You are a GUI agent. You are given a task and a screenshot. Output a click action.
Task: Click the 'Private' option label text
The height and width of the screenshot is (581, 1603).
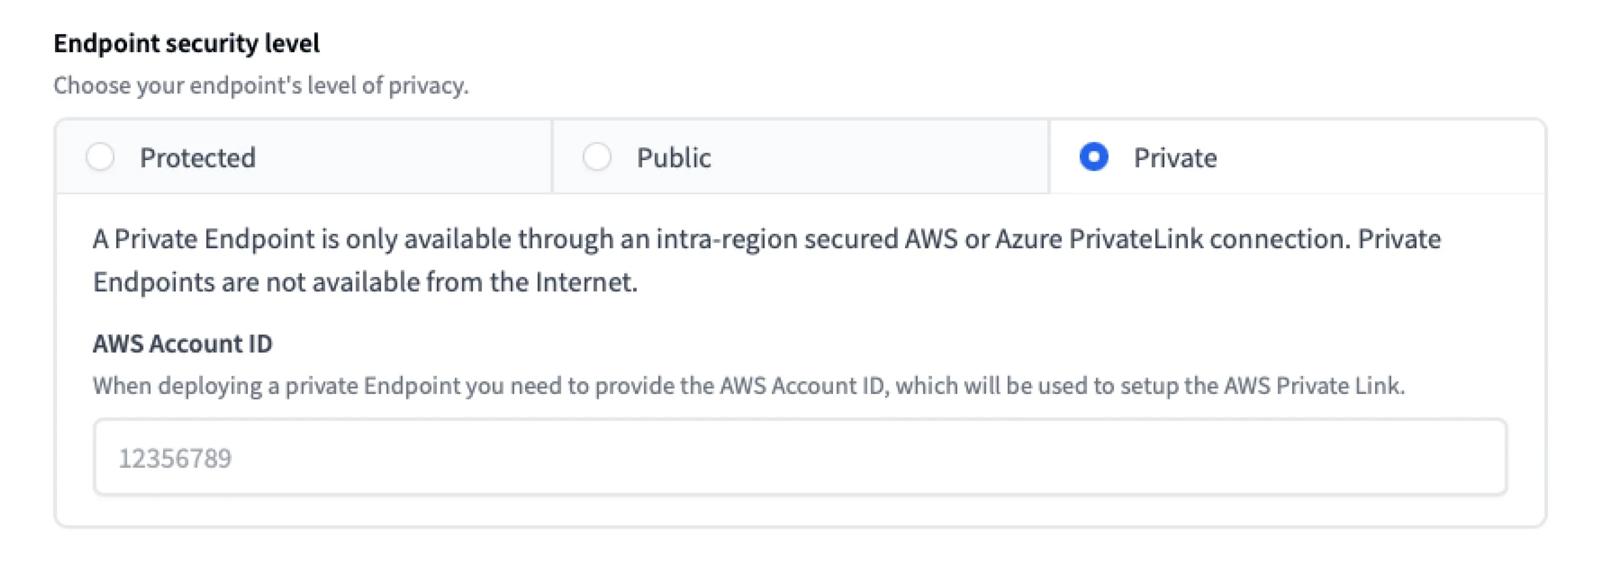(1175, 158)
